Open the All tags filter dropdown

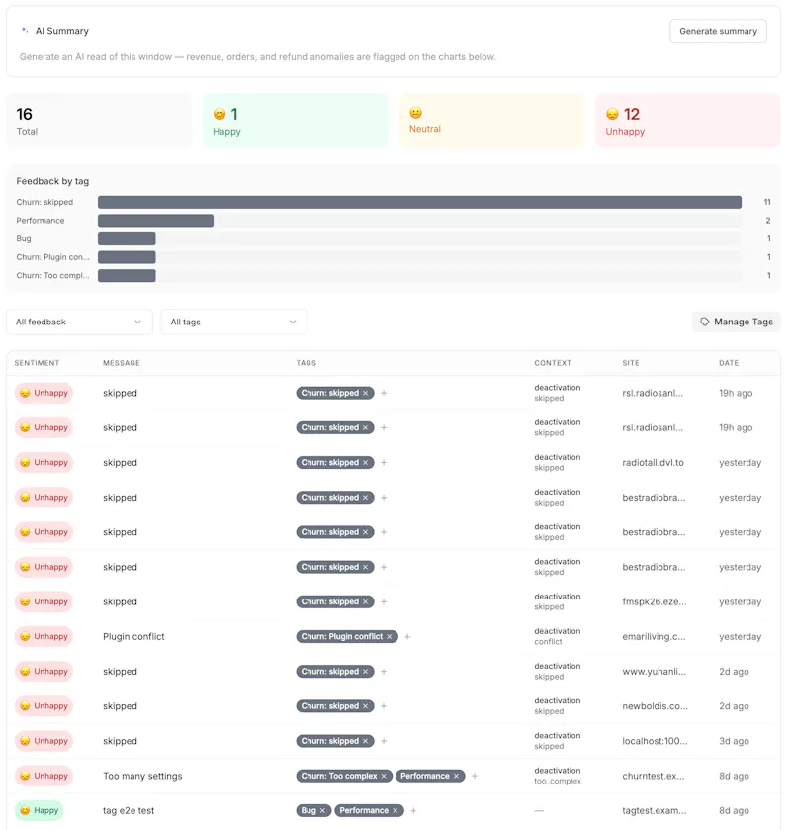pos(234,322)
